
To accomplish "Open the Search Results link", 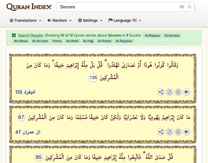I will click(31, 35).
